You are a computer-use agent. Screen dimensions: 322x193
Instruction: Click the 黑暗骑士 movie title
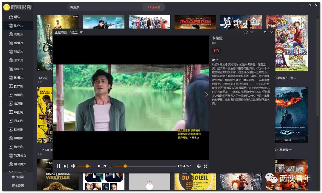pyautogui.click(x=285, y=150)
